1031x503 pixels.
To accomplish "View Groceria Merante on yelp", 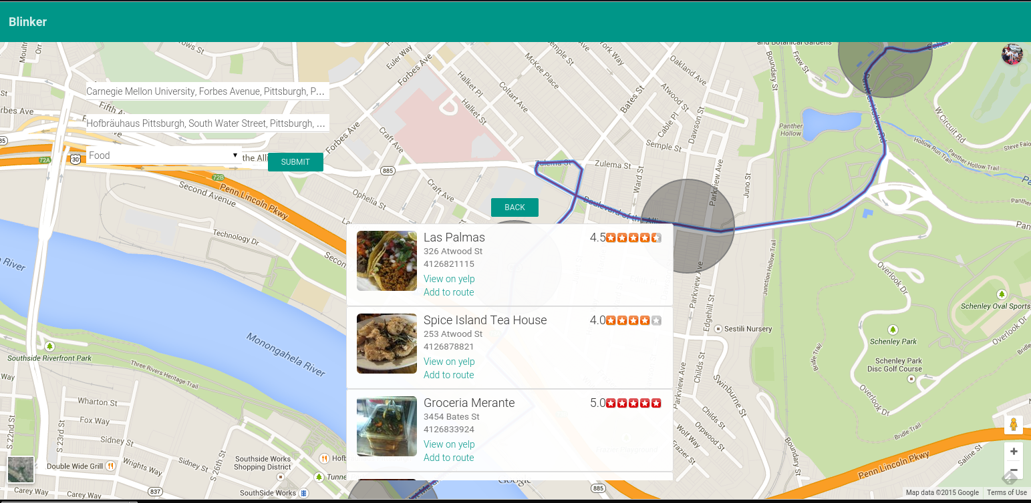I will click(449, 444).
